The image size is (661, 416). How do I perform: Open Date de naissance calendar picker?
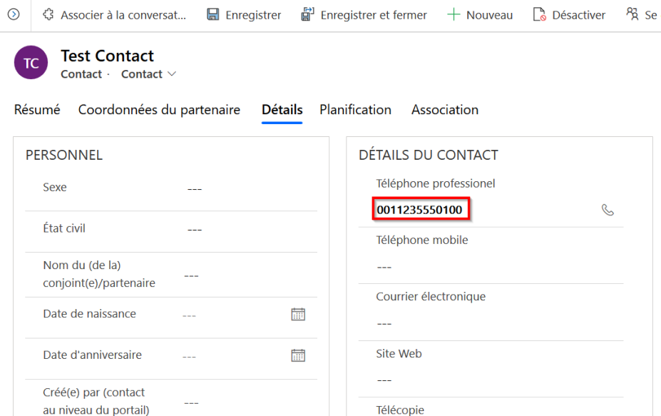(x=298, y=314)
